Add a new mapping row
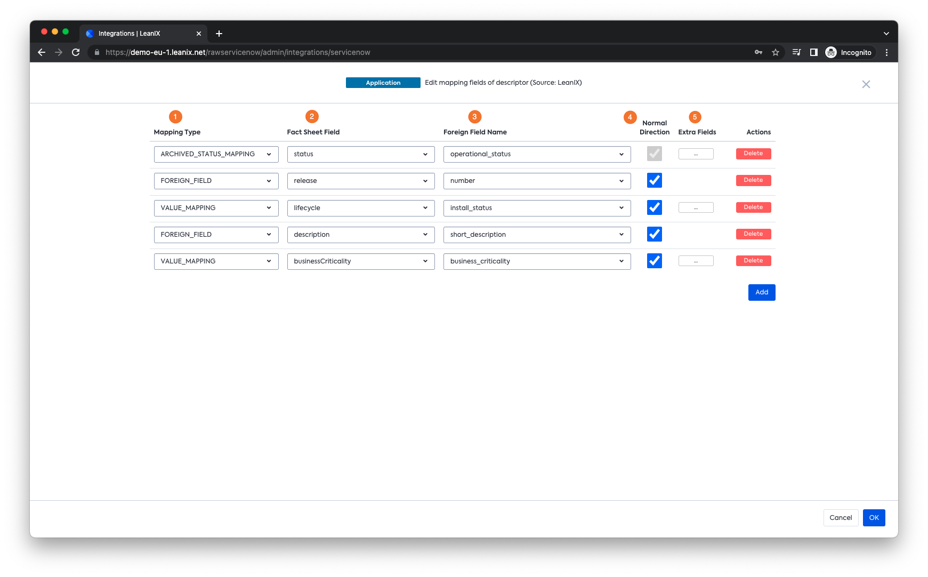The image size is (928, 577). pos(761,292)
